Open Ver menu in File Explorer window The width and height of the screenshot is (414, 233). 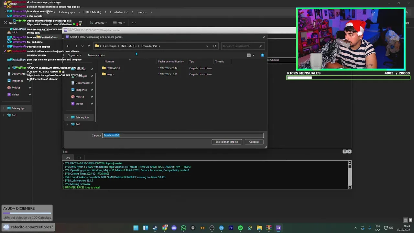[119, 23]
